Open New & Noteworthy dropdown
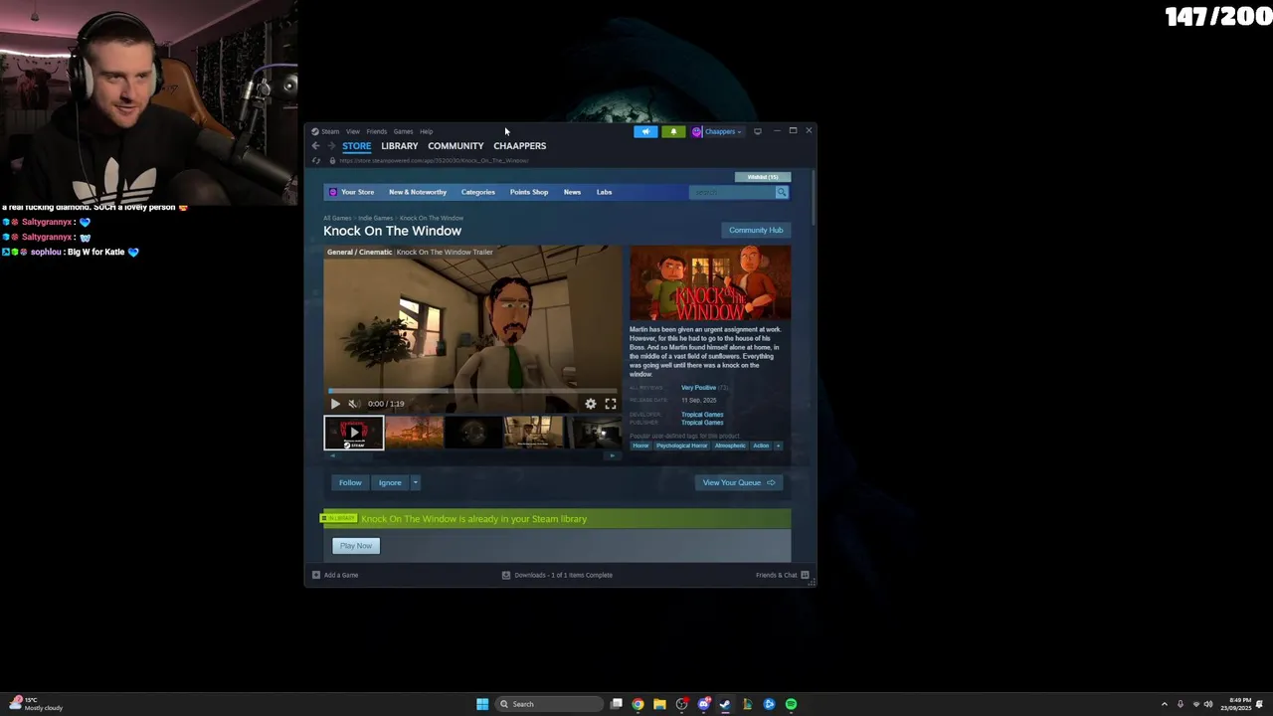Image resolution: width=1273 pixels, height=716 pixels. coord(418,192)
